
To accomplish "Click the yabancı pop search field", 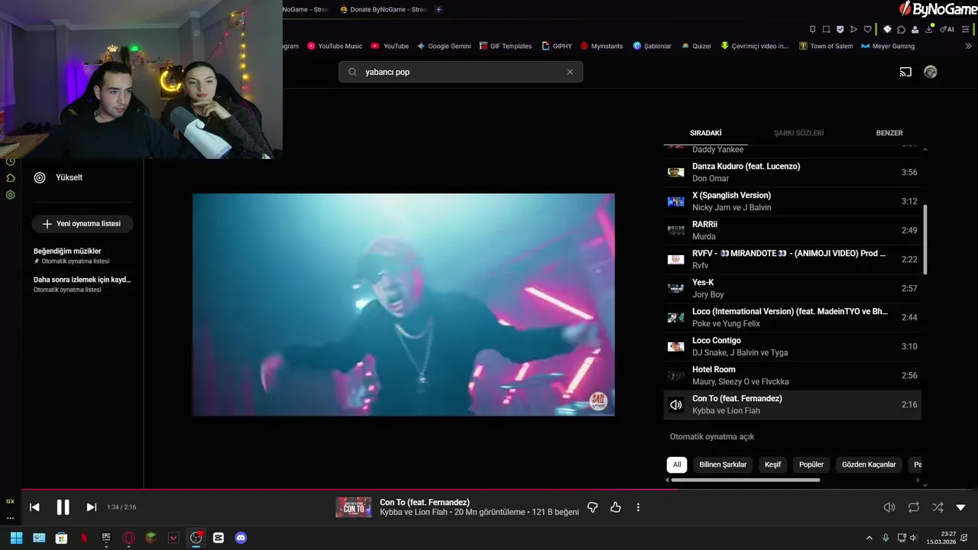I will coord(461,72).
